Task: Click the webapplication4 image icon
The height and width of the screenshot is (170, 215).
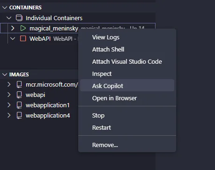Action: (x=19, y=116)
